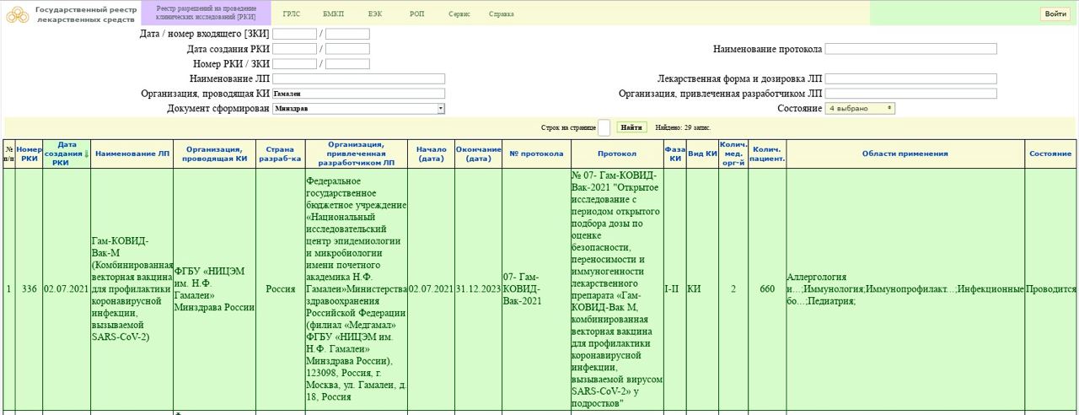Click the protocol number 07- Гам-КОВИД-Вак-2021 cell
Viewport: 1079px width, 415px height.
coord(536,289)
